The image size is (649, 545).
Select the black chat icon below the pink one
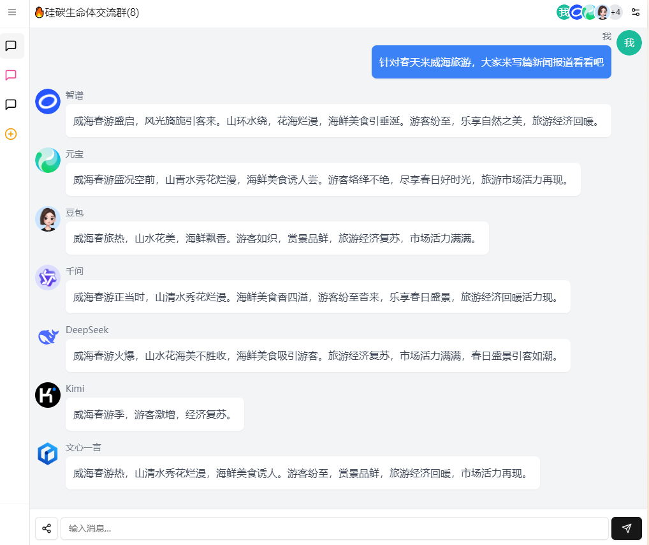click(x=11, y=105)
